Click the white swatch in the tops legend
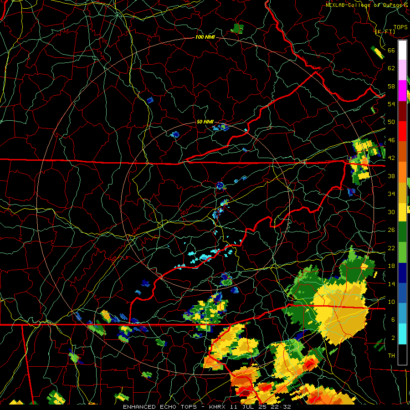Image resolution: width=410 pixels, height=410 pixels. pos(402,50)
